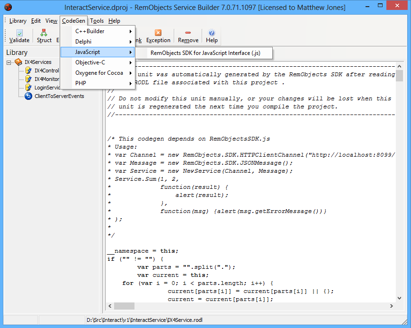Click the LoginService lightning icon
411x328 pixels.
(28, 88)
